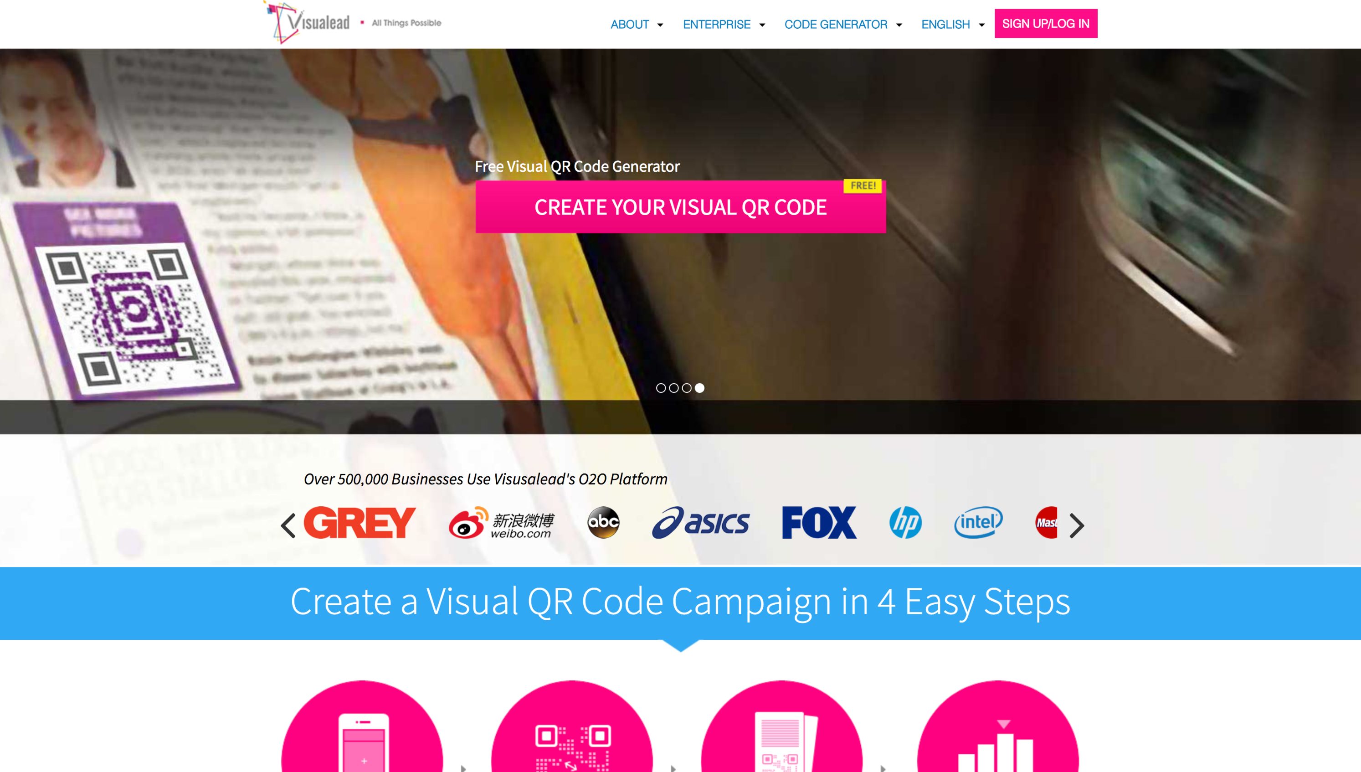Show next logos with right arrow
This screenshot has height=772, width=1361.
click(x=1076, y=525)
